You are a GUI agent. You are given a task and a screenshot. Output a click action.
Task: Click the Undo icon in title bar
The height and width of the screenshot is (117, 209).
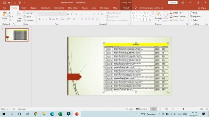click(x=9, y=3)
